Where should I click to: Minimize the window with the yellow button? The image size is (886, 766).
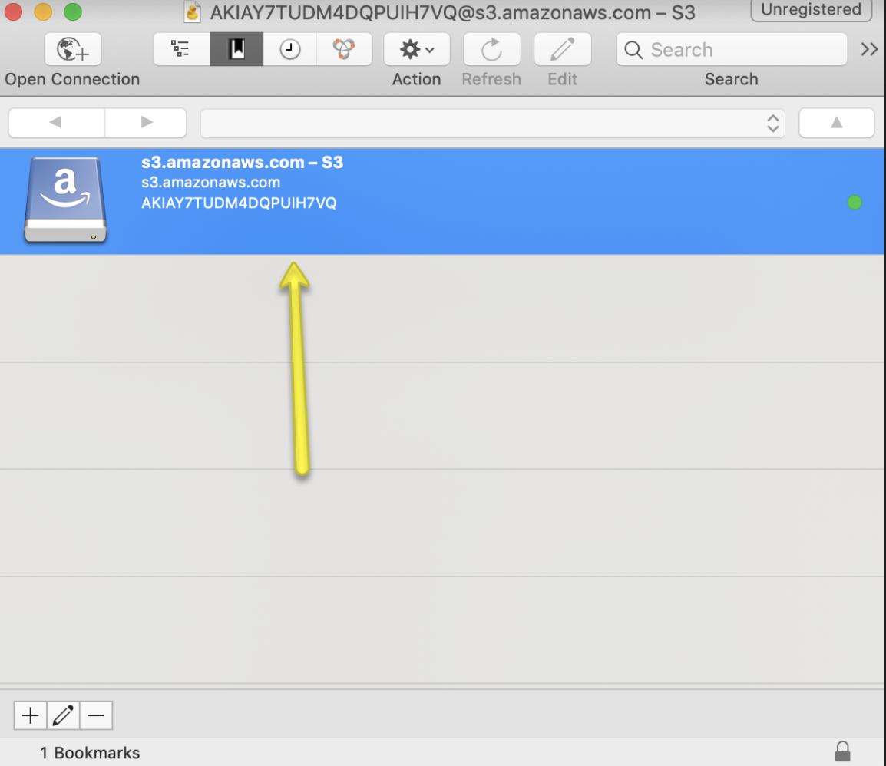[x=43, y=12]
